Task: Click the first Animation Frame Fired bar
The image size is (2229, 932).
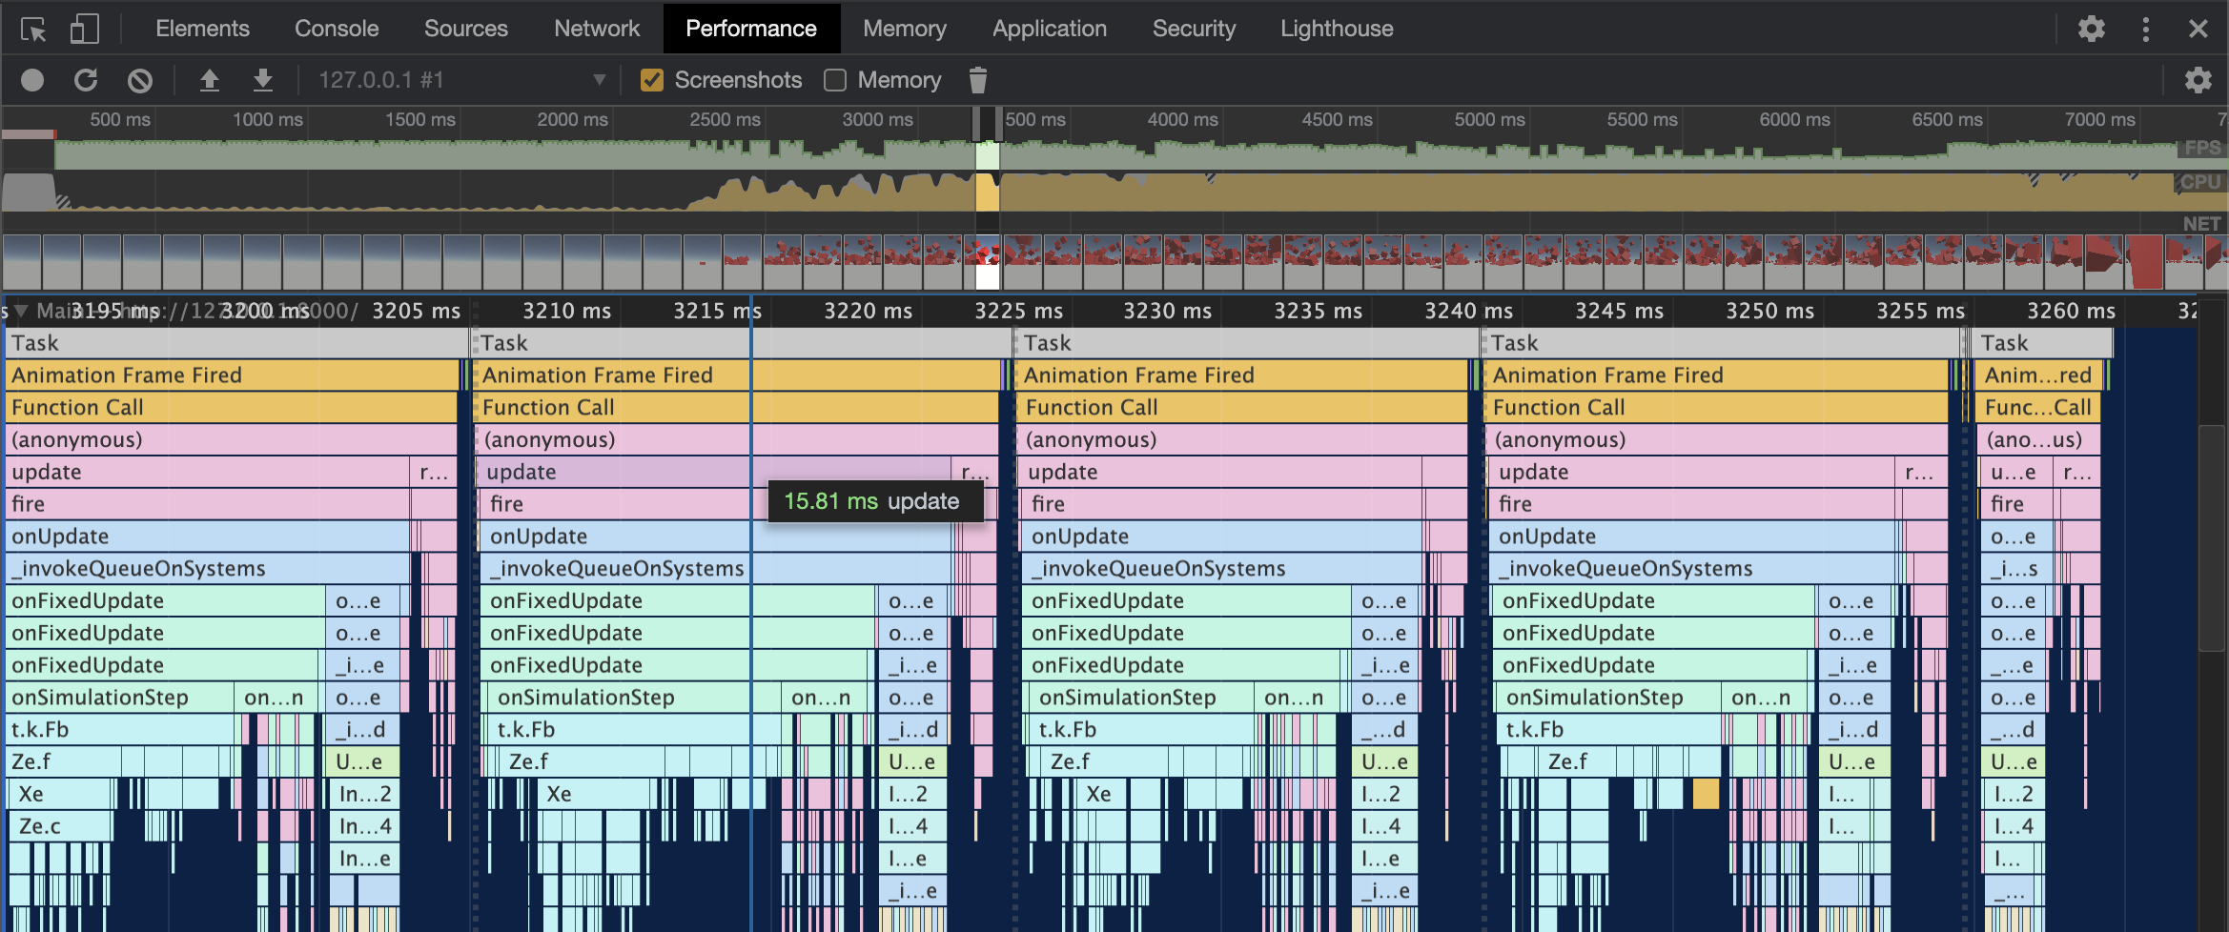Action: pyautogui.click(x=233, y=375)
